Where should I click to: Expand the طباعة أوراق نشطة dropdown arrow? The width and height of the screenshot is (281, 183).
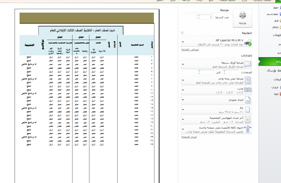coord(183,64)
